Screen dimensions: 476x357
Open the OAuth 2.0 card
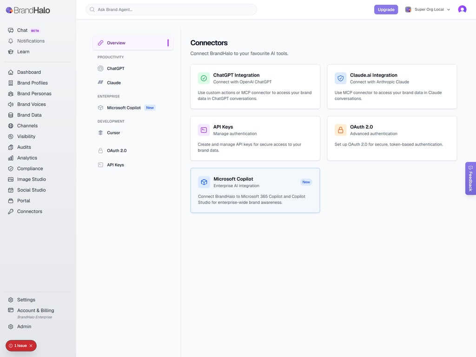click(392, 139)
